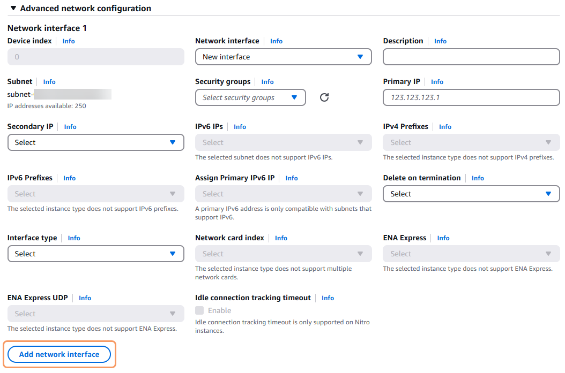
Task: Click Info link for Security groups
Action: pos(267,82)
